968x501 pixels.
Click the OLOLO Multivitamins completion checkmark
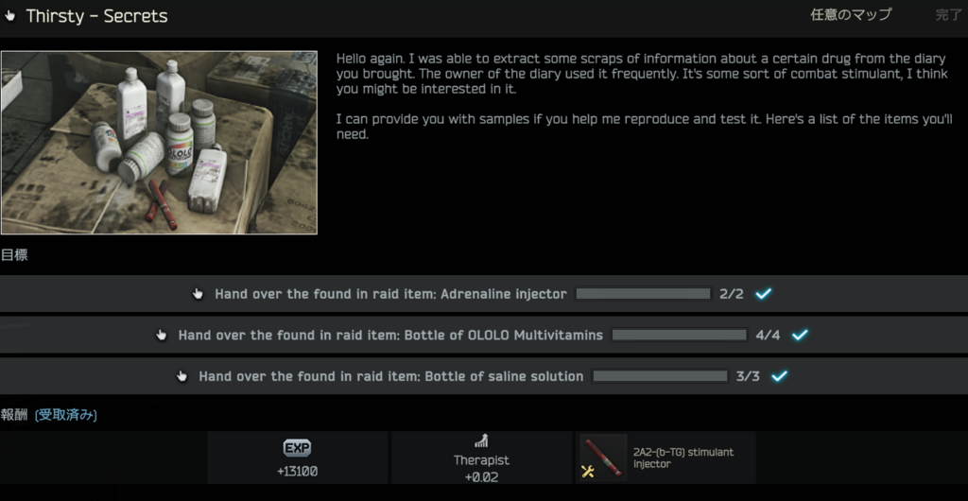pyautogui.click(x=800, y=335)
